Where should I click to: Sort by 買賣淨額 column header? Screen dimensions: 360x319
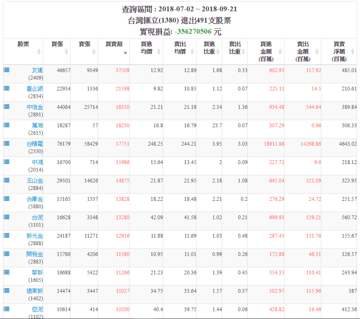[339, 51]
